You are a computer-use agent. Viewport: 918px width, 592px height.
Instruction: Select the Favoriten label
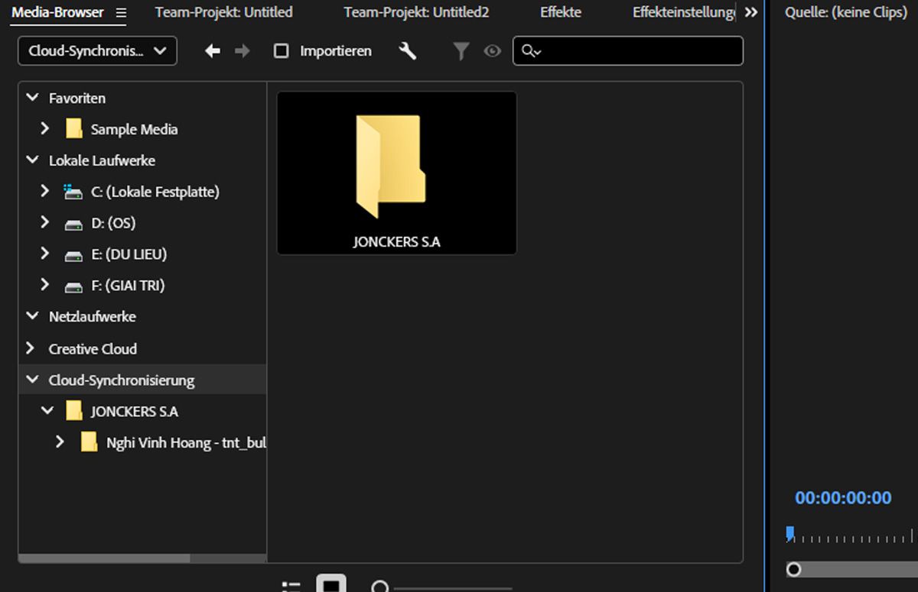(77, 99)
